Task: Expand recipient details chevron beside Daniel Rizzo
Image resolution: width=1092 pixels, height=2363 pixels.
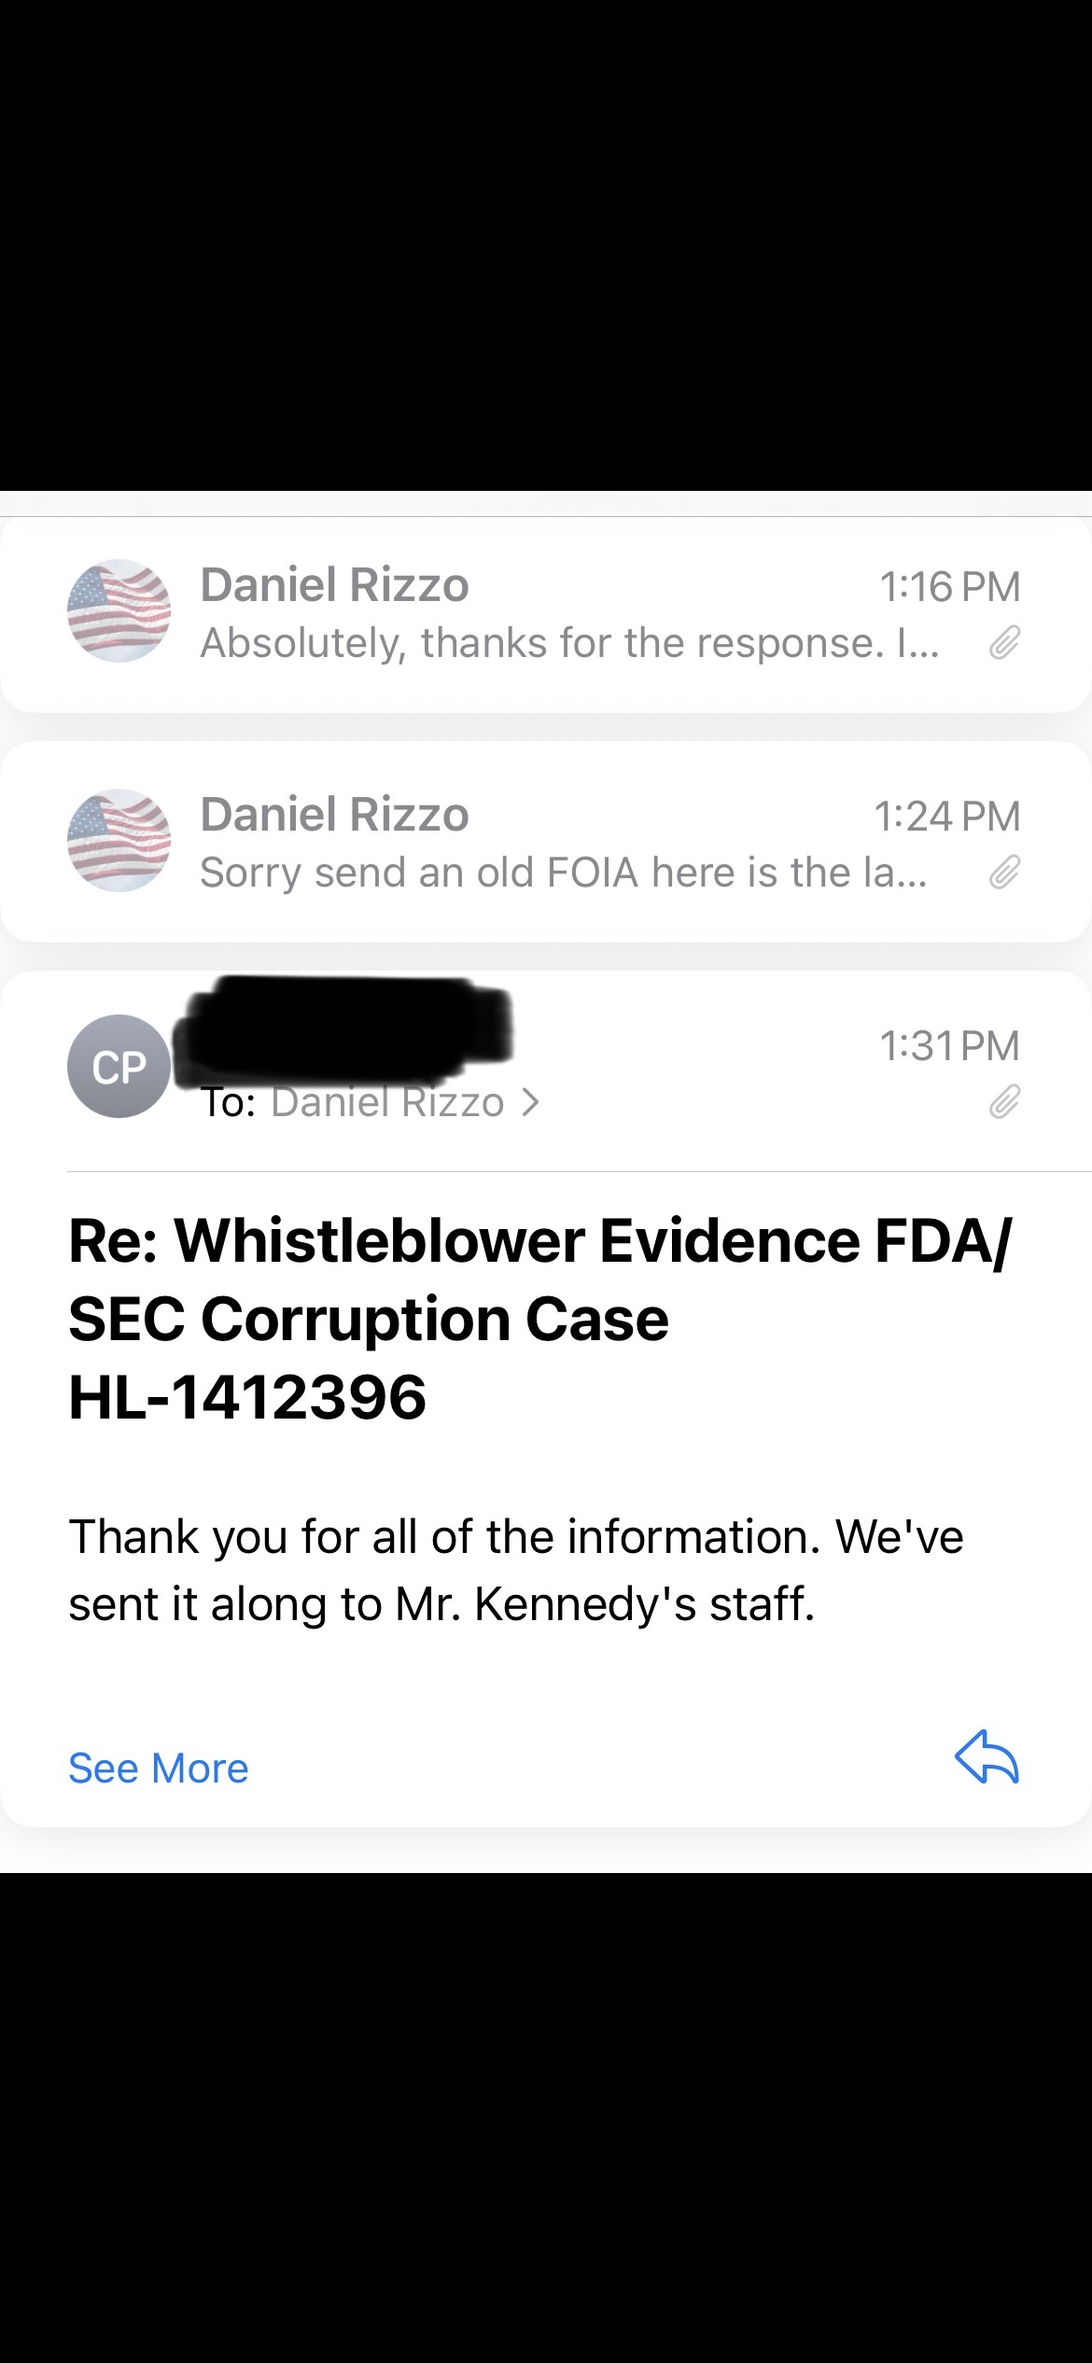Action: 530,1103
